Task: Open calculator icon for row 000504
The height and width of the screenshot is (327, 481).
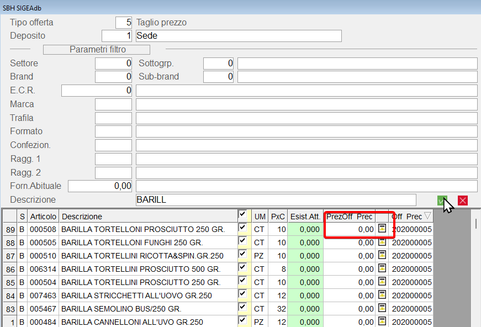Action: click(x=382, y=282)
